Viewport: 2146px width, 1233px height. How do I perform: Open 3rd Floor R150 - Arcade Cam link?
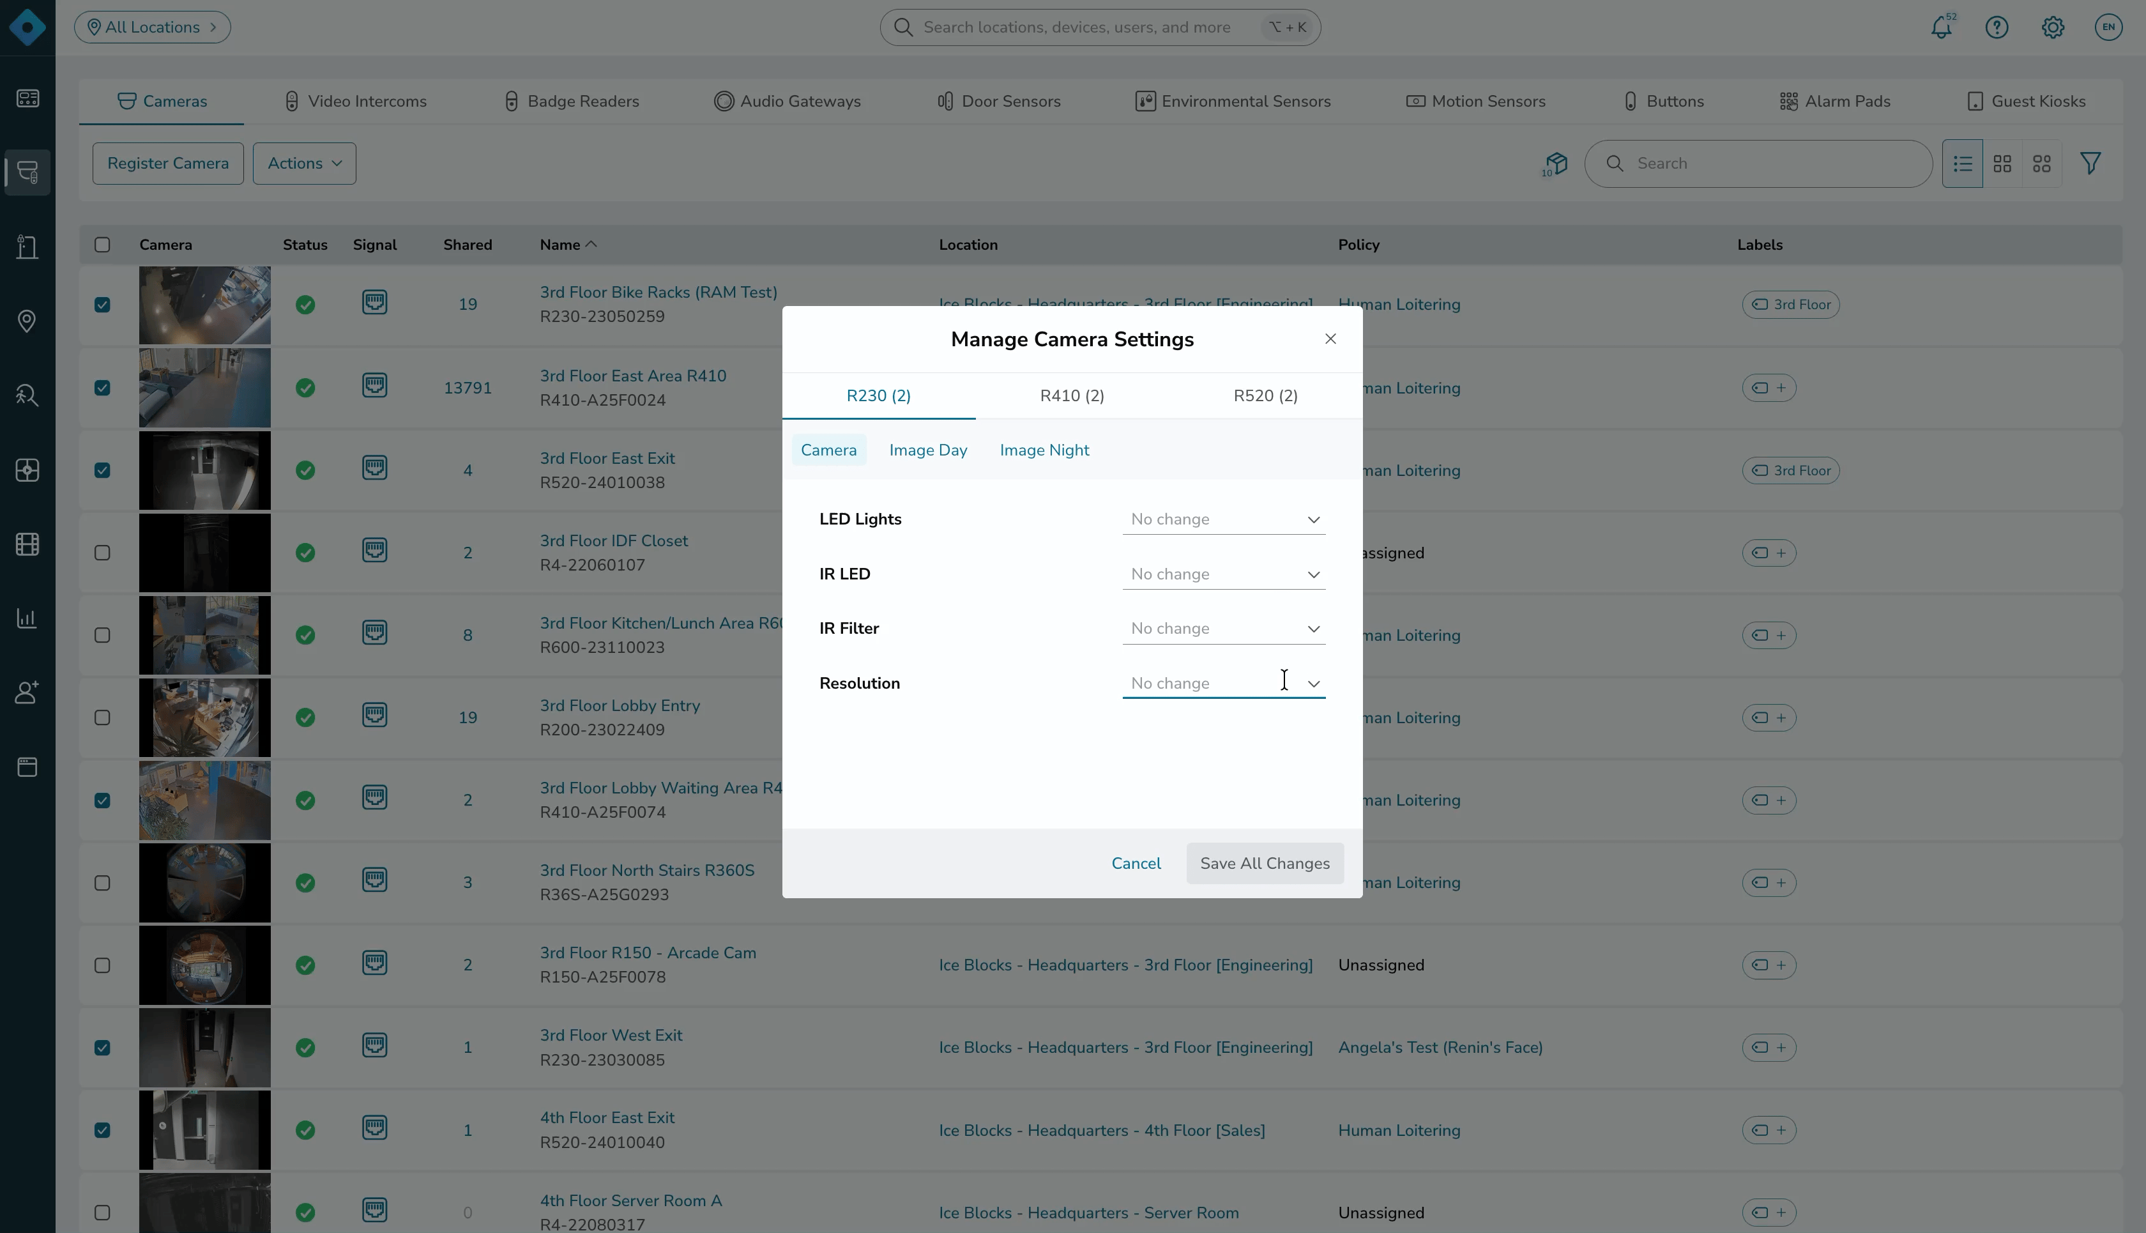648,953
